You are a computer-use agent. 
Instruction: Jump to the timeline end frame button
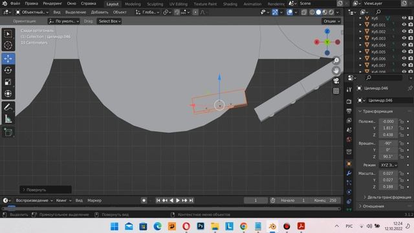tap(191, 200)
